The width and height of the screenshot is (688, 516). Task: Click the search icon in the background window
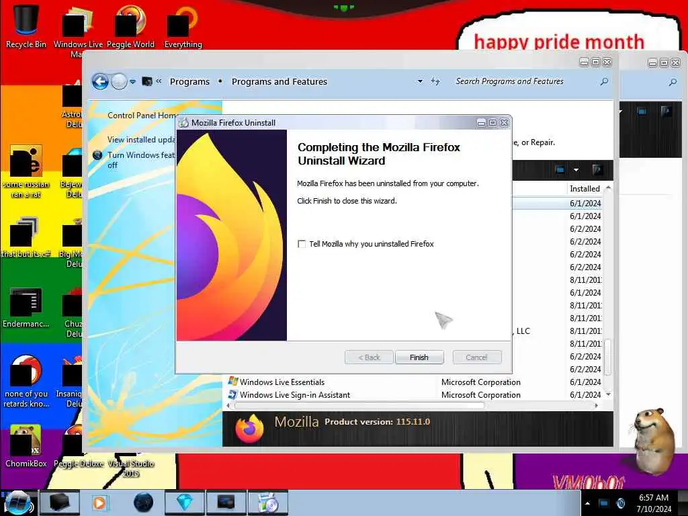[x=673, y=82]
